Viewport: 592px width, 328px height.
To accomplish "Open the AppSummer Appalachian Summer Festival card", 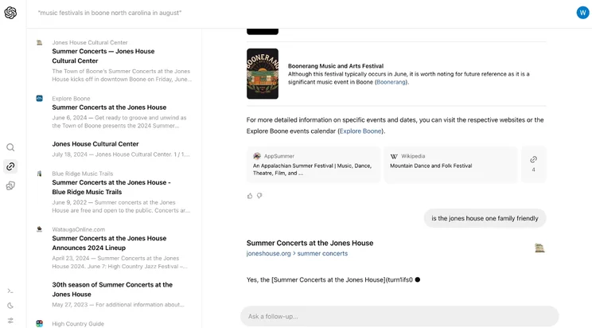I will [314, 165].
